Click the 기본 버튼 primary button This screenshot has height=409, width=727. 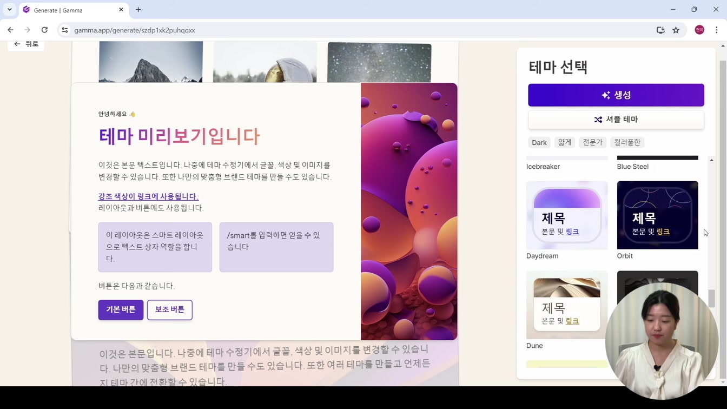coord(121,309)
